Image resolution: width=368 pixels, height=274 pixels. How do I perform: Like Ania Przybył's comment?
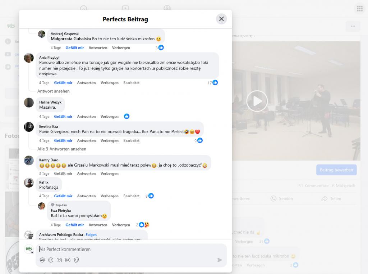pyautogui.click(x=63, y=83)
